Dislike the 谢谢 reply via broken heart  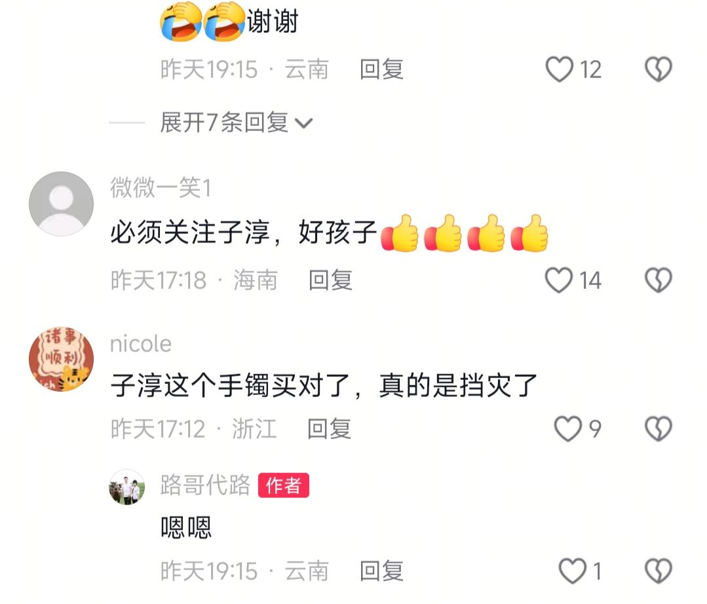coord(659,69)
